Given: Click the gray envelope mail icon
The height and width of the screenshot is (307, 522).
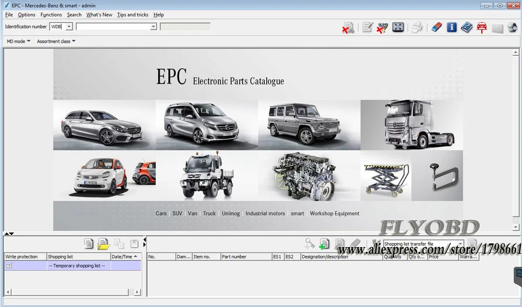Looking at the screenshot, I should coord(497,29).
